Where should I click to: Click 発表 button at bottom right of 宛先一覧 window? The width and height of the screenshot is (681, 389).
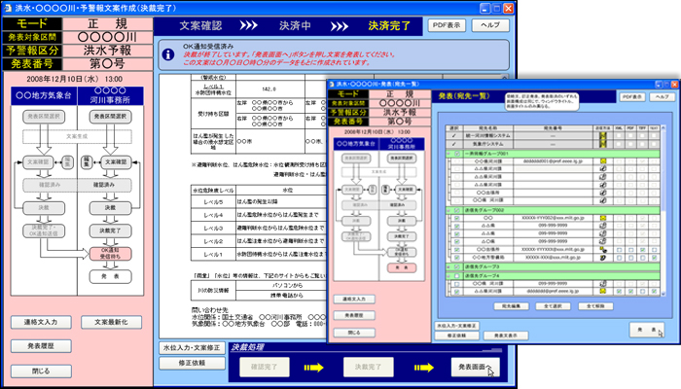[646, 330]
